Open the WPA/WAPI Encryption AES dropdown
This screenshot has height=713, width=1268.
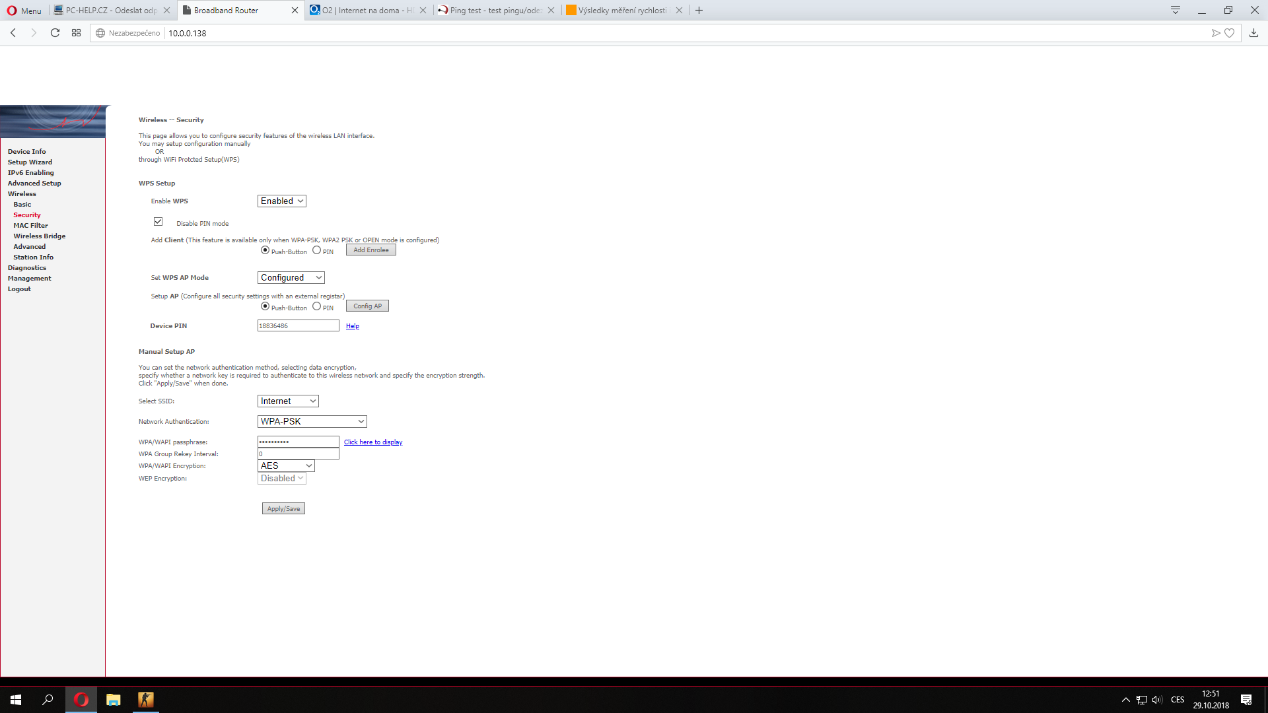286,466
